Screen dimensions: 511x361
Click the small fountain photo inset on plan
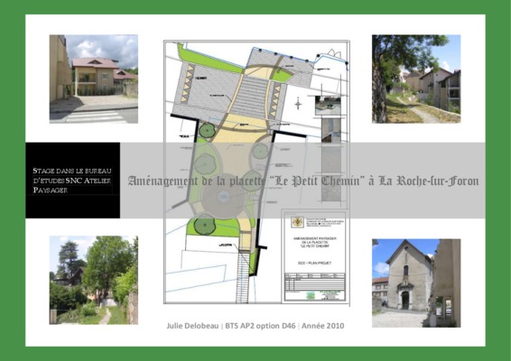point(328,106)
